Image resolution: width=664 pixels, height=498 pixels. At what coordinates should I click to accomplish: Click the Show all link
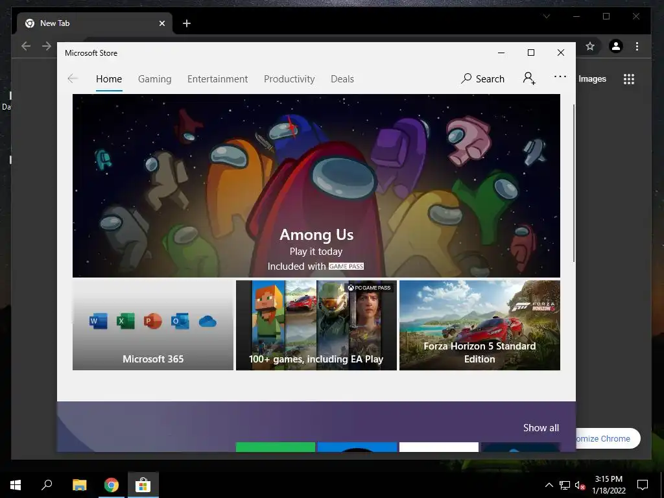(541, 428)
